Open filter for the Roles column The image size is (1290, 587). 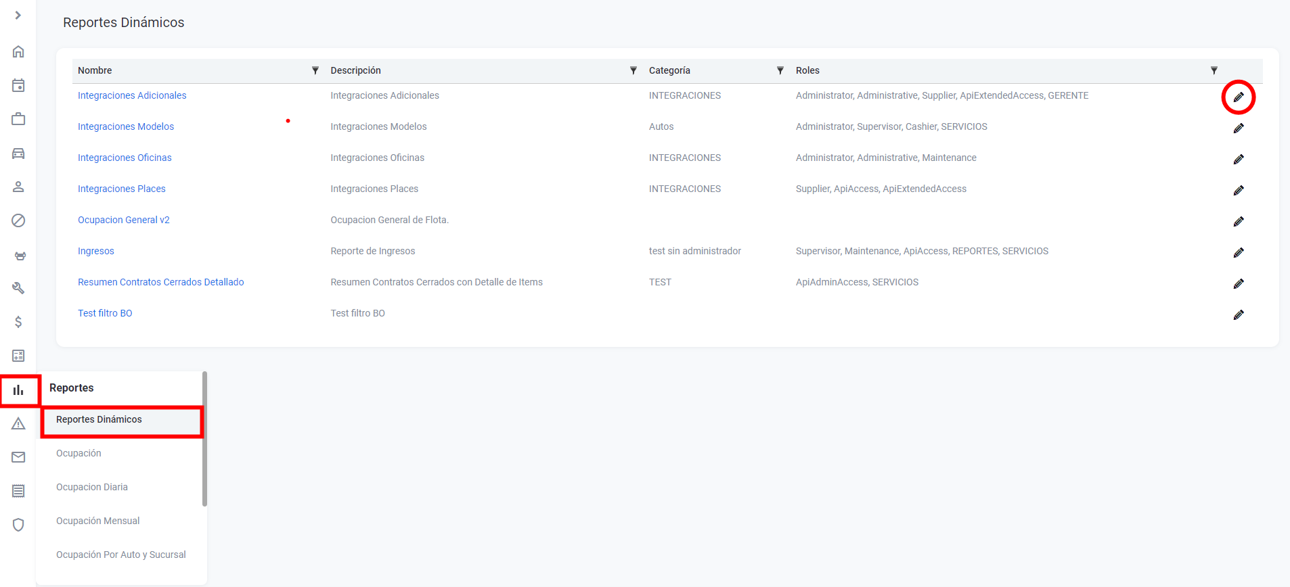1214,70
